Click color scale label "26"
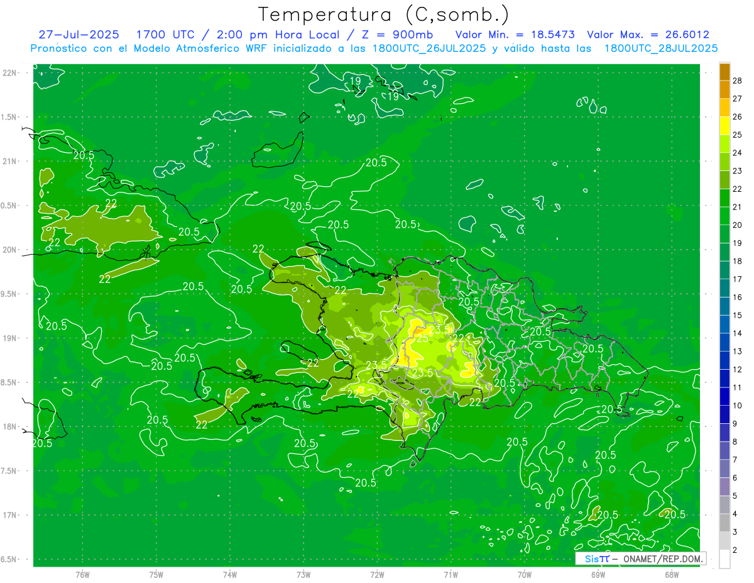This screenshot has width=754, height=583. coord(738,116)
